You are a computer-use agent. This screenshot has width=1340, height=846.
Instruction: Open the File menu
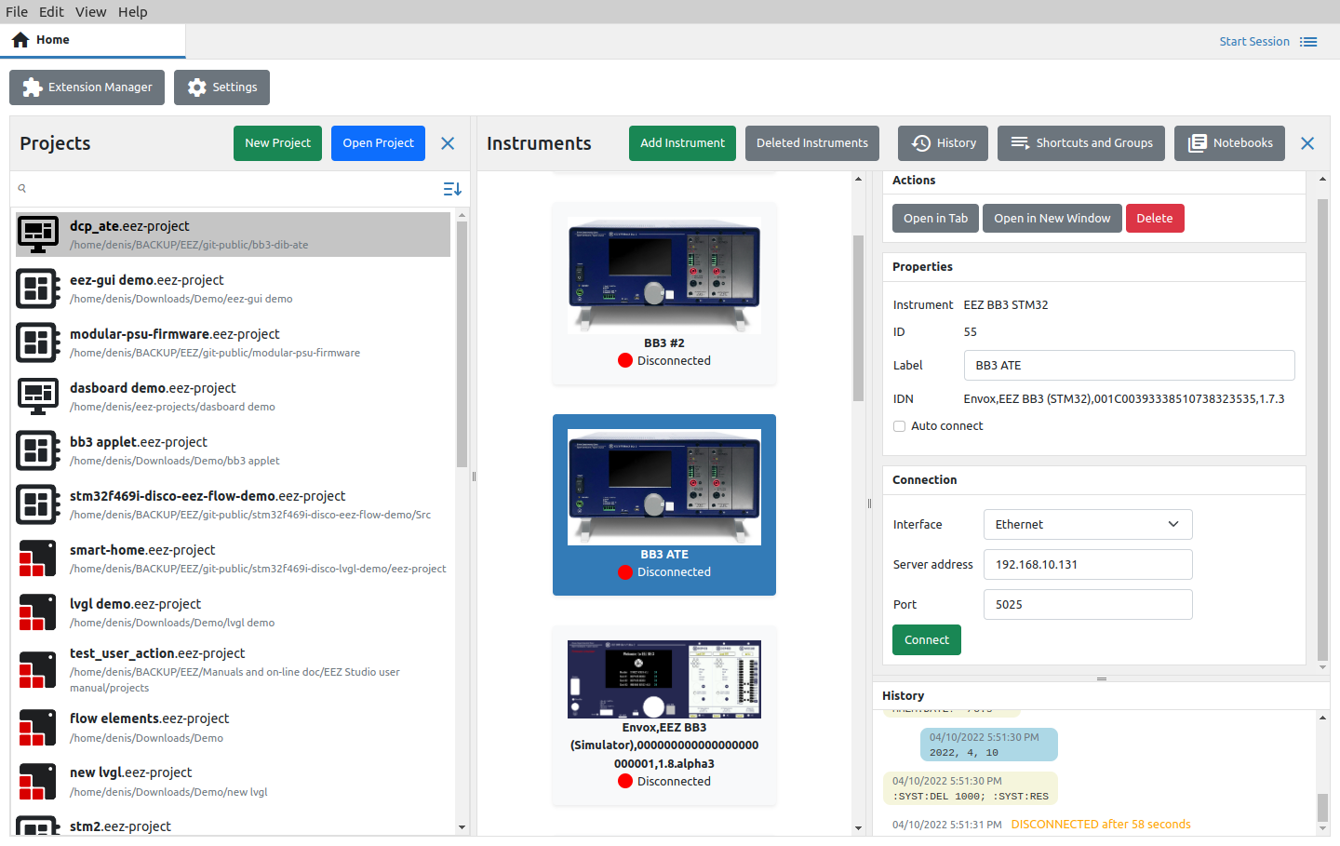(17, 11)
